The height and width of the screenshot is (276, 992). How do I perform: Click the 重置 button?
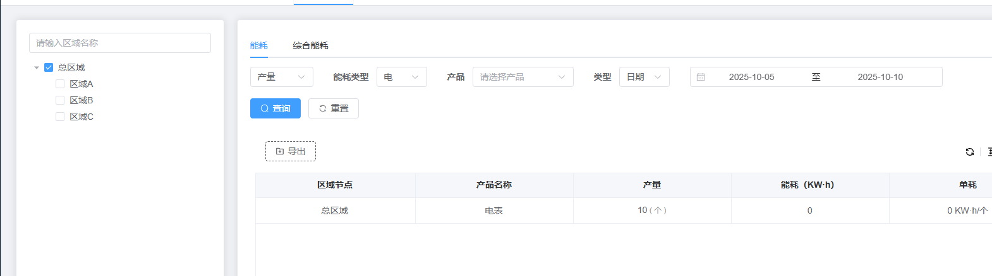coord(334,108)
